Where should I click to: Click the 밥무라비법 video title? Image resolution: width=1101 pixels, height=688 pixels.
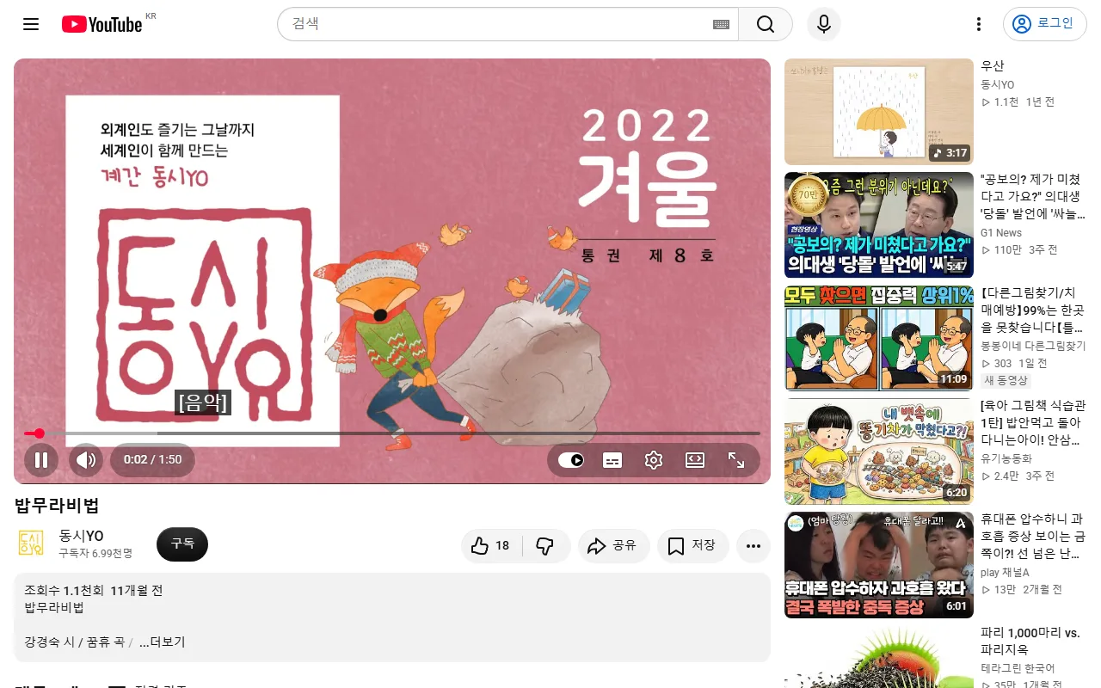pyautogui.click(x=57, y=506)
